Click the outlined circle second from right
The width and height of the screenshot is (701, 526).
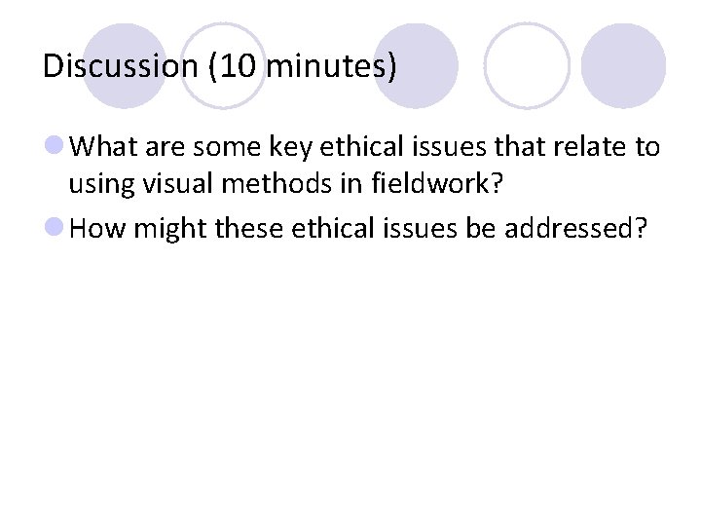coord(527,66)
